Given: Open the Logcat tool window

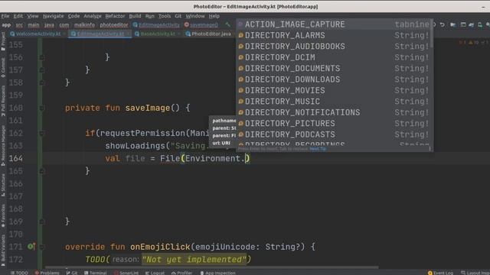Looking at the screenshot, I should [155, 273].
